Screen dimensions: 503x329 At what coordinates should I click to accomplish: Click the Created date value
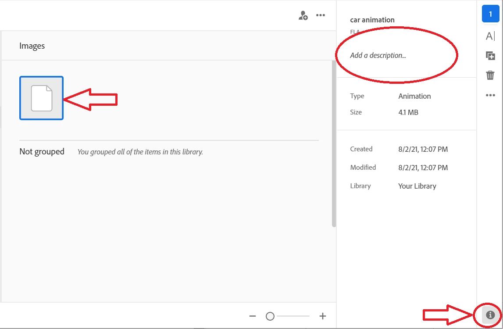coord(423,149)
